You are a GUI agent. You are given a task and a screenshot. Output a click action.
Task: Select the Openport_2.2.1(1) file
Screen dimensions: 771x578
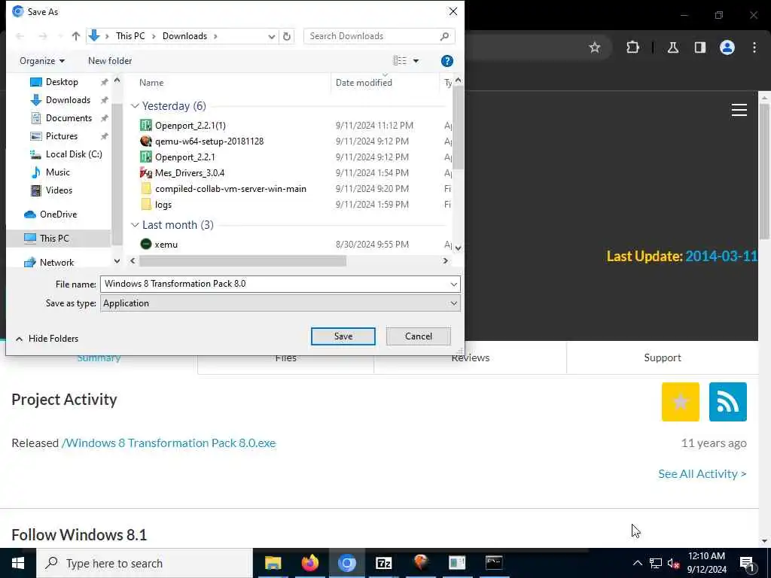tap(190, 126)
